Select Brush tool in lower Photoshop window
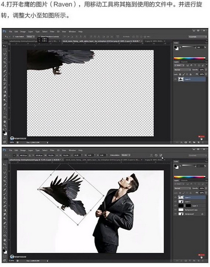The height and width of the screenshot is (267, 210). [5, 194]
